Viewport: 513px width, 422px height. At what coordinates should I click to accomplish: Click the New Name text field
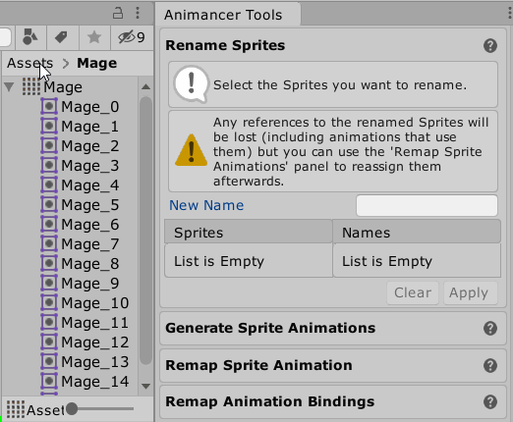click(x=427, y=205)
